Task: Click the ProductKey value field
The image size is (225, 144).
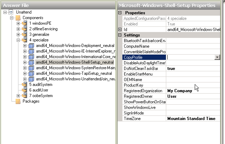Action: tap(193, 85)
